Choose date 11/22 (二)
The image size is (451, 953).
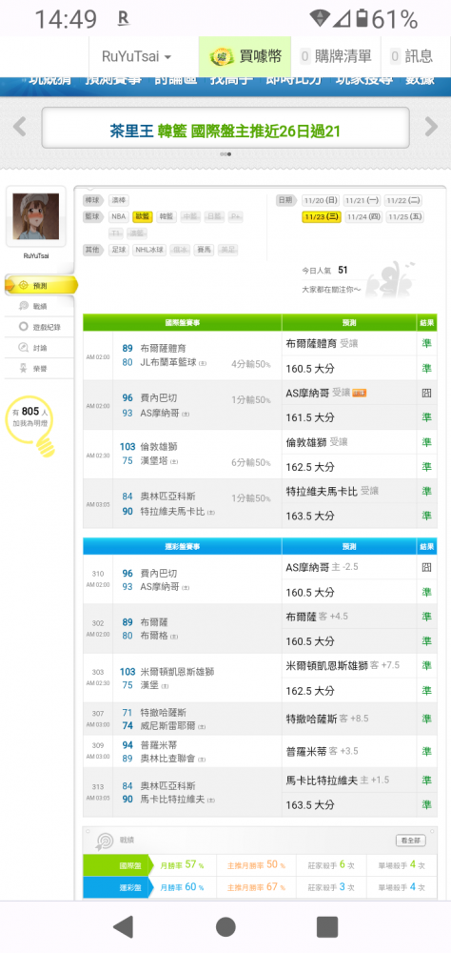point(403,200)
